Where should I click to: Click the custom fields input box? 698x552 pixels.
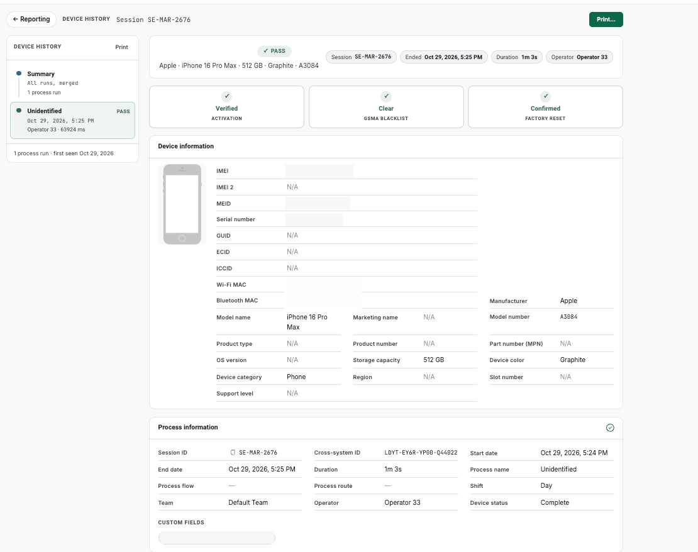[217, 538]
